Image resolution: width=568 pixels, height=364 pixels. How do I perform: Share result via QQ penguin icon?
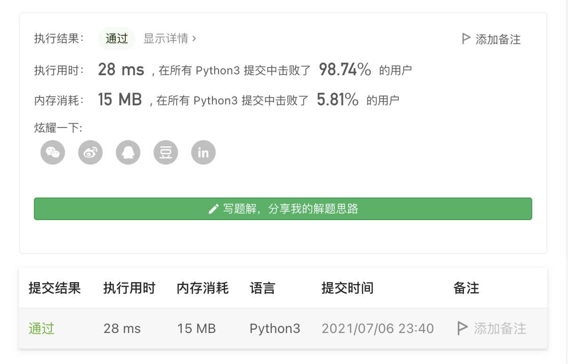(128, 152)
